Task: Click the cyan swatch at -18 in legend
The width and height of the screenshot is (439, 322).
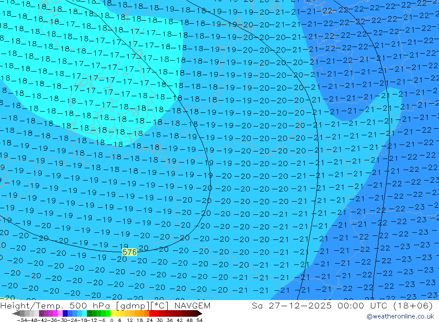Action: click(x=84, y=314)
